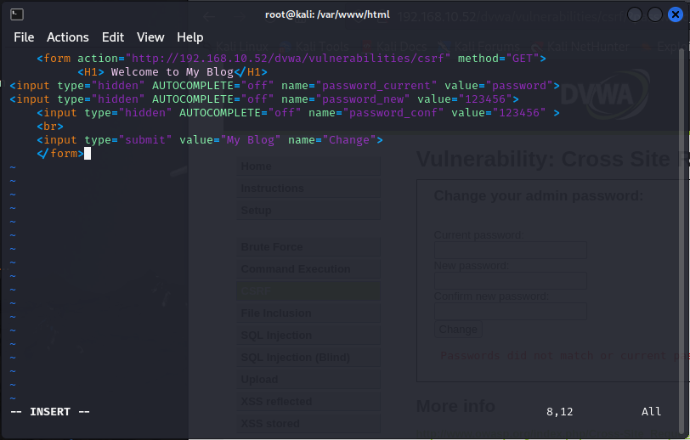This screenshot has width=690, height=440.
Task: Close the terminal window with blue X
Action: point(675,14)
